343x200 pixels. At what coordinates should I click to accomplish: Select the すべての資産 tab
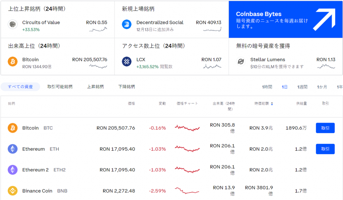20,87
